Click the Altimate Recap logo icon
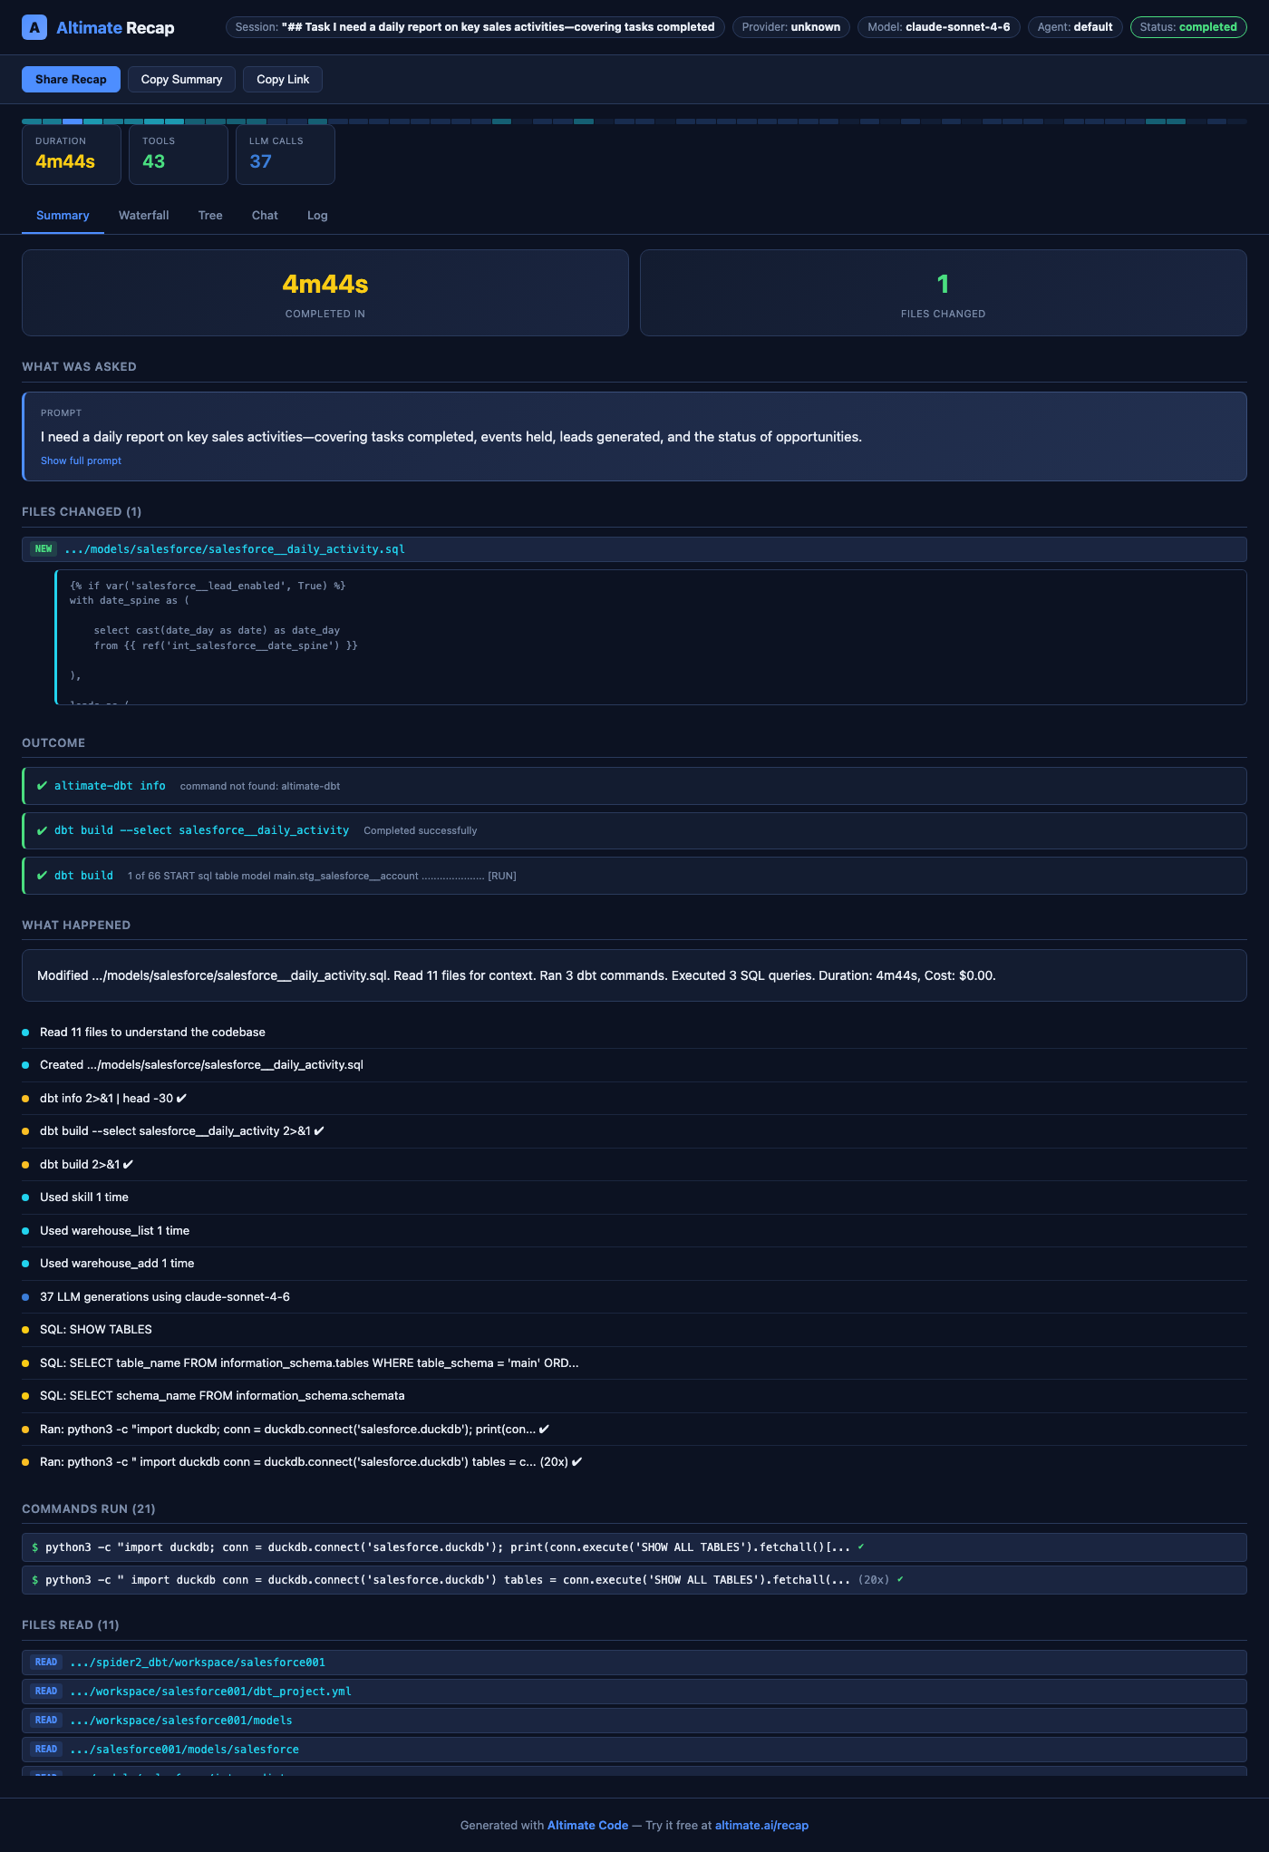 pos(34,27)
